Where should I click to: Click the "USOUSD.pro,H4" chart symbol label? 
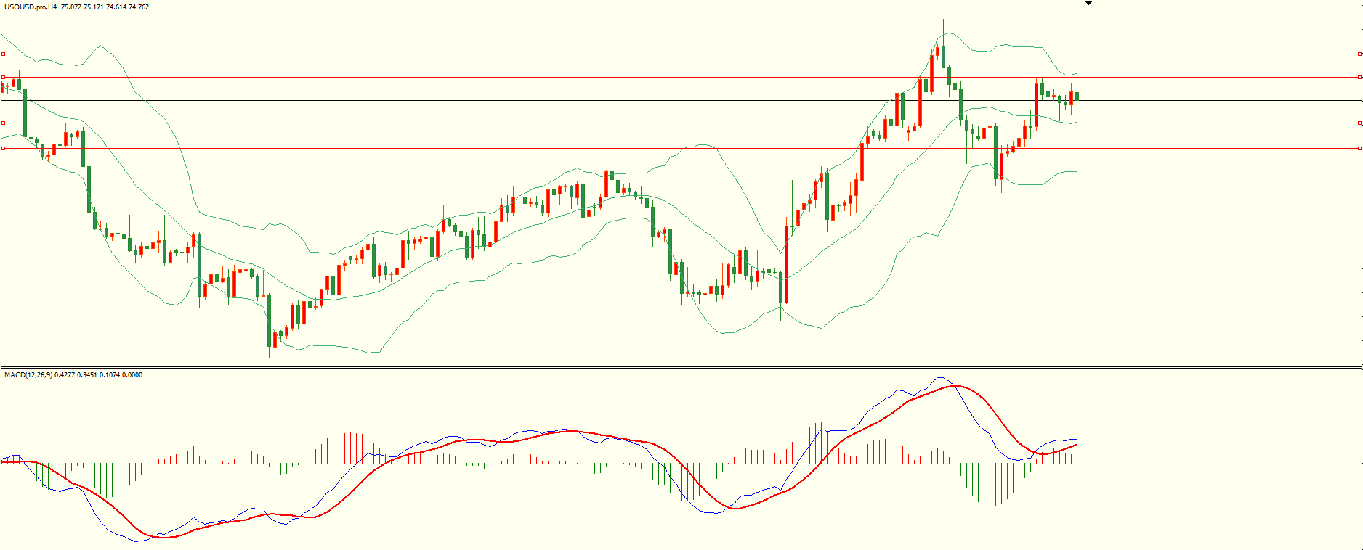31,7
